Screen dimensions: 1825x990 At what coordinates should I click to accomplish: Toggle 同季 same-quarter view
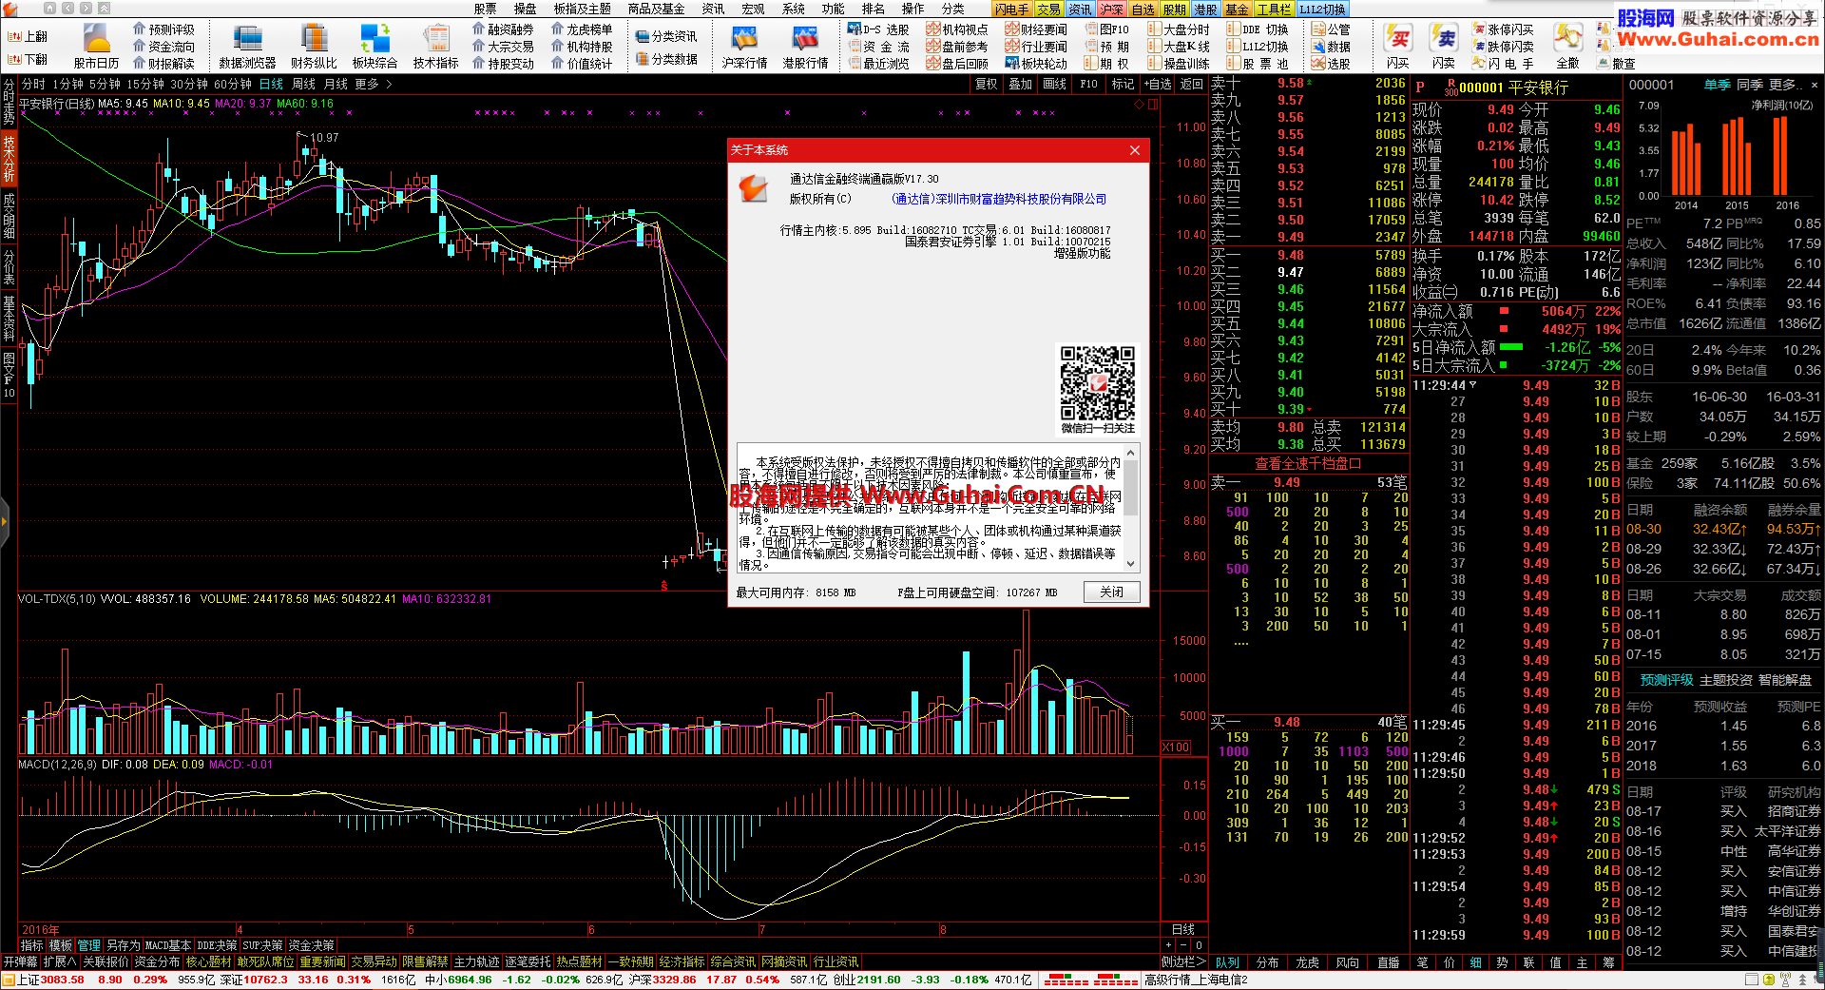click(x=1749, y=85)
